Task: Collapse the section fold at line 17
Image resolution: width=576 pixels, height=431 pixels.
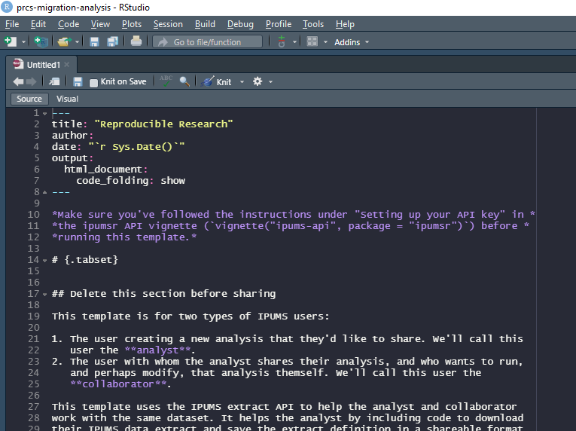Action: pyautogui.click(x=45, y=294)
